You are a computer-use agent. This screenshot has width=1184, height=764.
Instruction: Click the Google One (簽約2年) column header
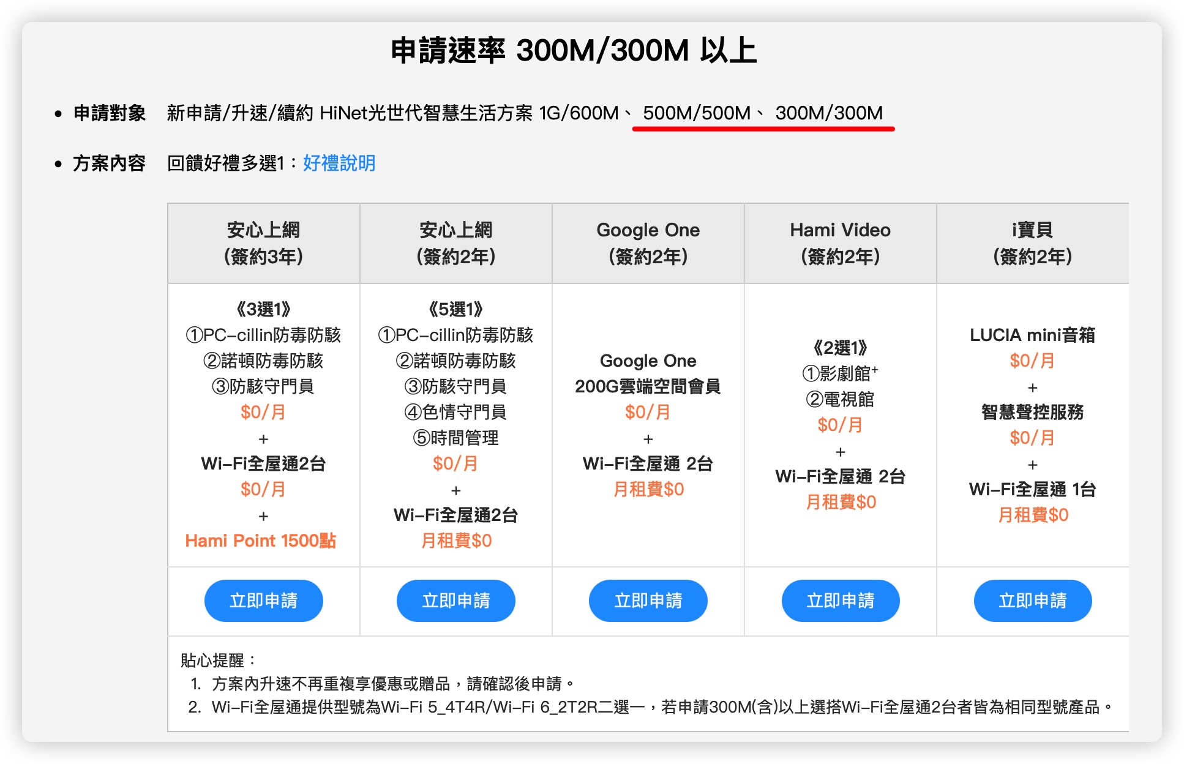[x=648, y=243]
